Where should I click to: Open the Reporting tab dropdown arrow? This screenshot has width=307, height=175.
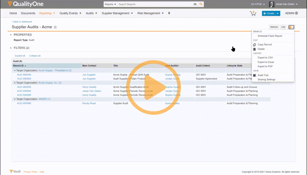(x=54, y=13)
